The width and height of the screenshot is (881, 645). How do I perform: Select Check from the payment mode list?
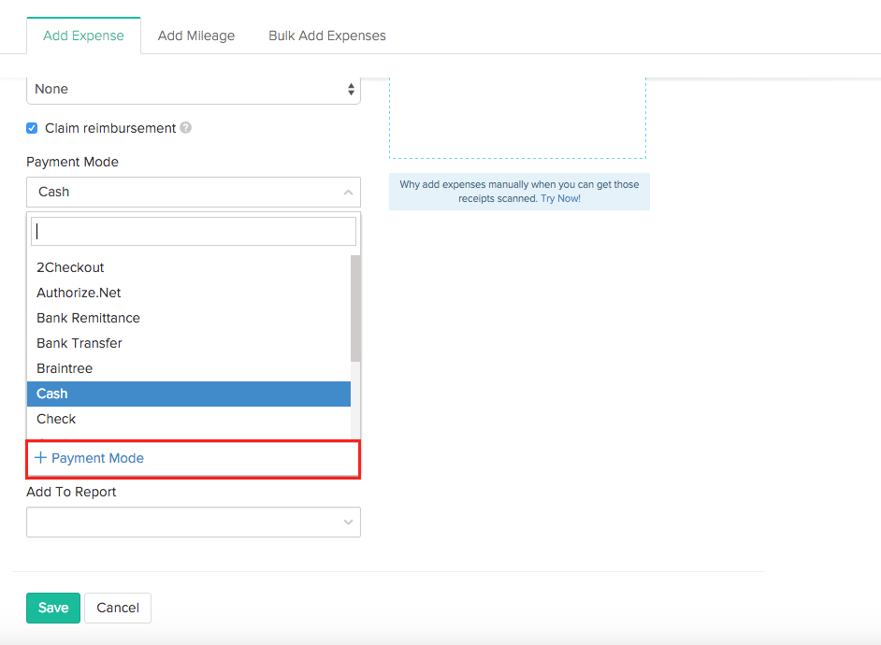click(x=56, y=419)
